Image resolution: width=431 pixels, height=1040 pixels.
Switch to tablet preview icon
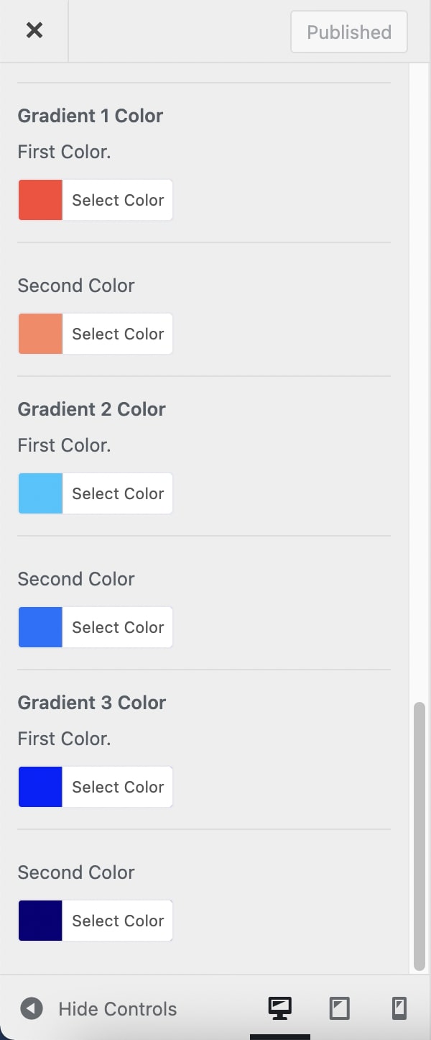pos(339,1008)
